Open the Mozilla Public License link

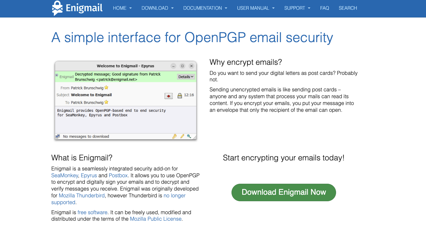coord(156,219)
